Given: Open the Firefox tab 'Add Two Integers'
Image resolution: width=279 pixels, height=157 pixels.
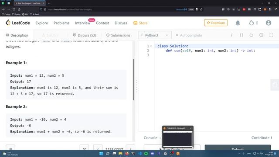Looking at the screenshot, I should [x=29, y=3].
